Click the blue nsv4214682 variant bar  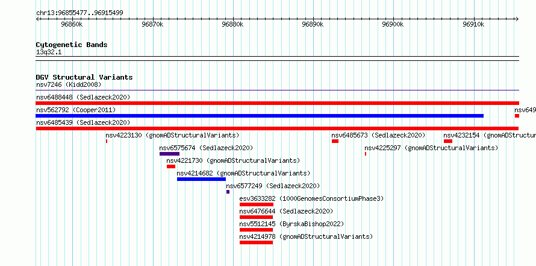click(201, 179)
